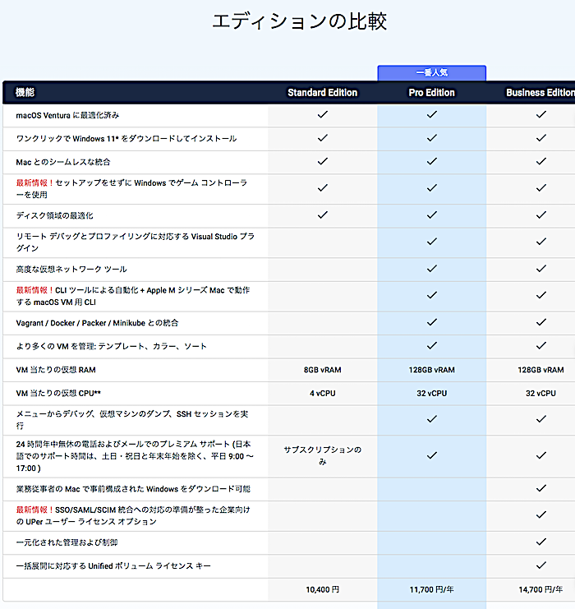Click Business Edition checkmark for 一元化された管理 row
575x609 pixels.
point(540,542)
